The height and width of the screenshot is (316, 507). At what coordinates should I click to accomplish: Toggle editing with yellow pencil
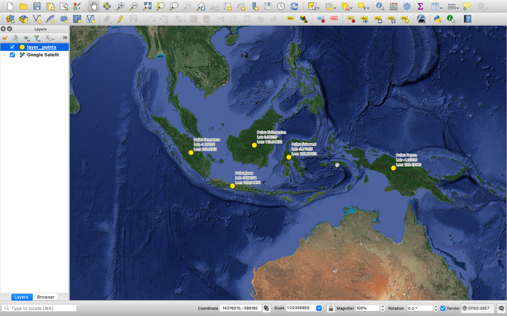pos(120,19)
